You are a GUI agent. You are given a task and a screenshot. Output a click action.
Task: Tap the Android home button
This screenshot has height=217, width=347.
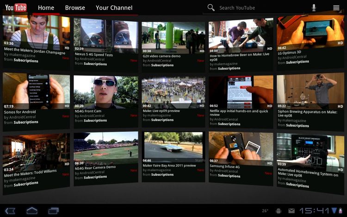coord(32,211)
